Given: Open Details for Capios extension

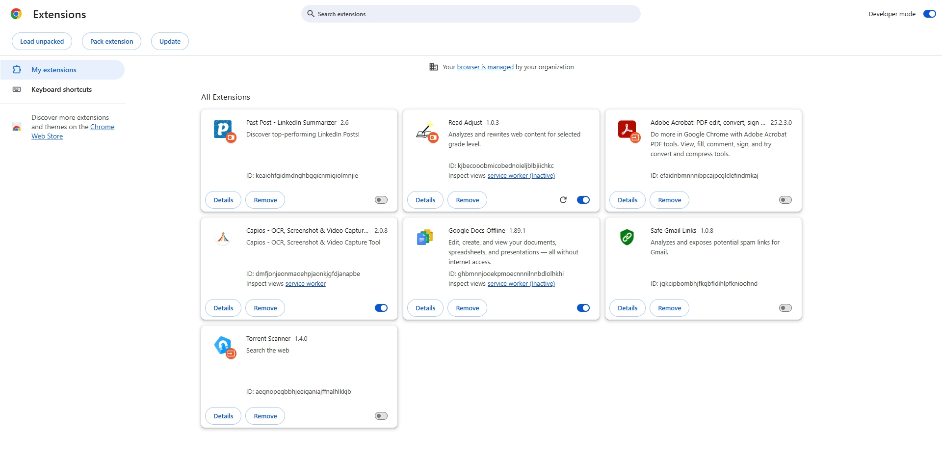Looking at the screenshot, I should coord(223,308).
